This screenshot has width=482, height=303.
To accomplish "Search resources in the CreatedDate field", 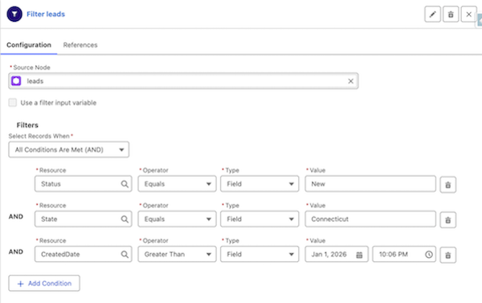I will click(x=125, y=255).
